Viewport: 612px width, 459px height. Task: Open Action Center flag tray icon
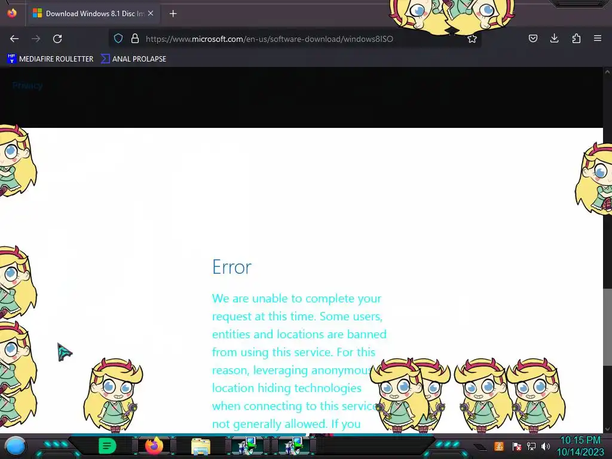517,446
